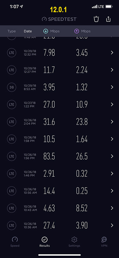This screenshot has height=258, width=119.
Task: Open the Speed gauge tab
Action: coord(15,242)
